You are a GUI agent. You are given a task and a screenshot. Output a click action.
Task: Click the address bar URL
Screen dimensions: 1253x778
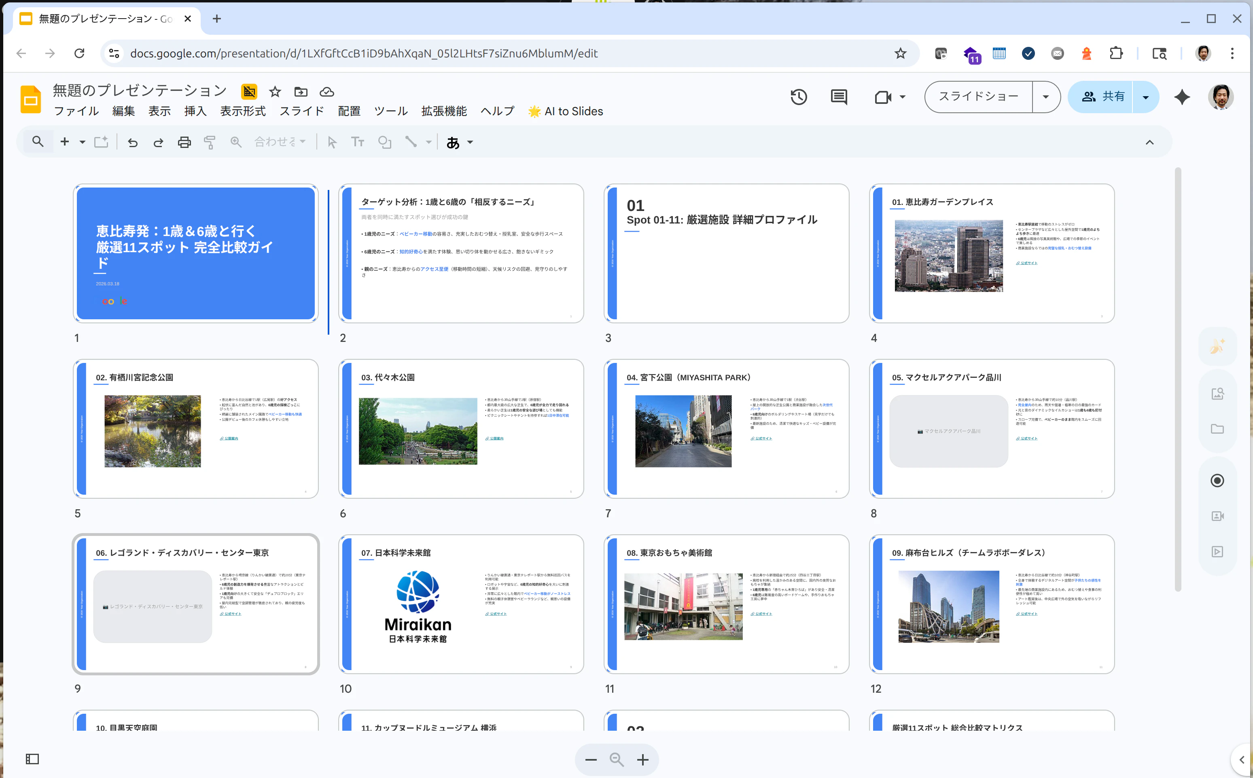pyautogui.click(x=364, y=53)
